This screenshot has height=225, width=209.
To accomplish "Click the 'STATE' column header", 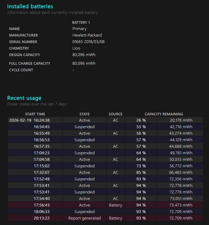I will pos(84,114).
